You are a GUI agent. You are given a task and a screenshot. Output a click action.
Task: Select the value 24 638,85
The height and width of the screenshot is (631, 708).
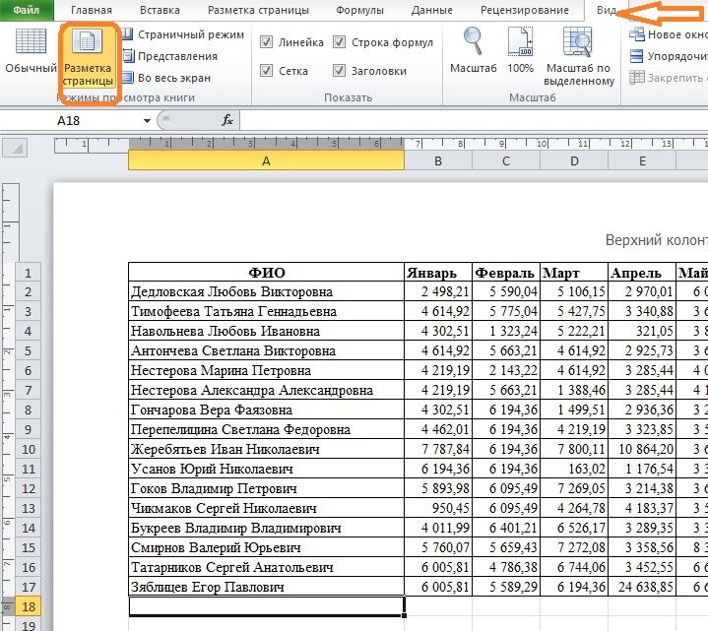642,588
